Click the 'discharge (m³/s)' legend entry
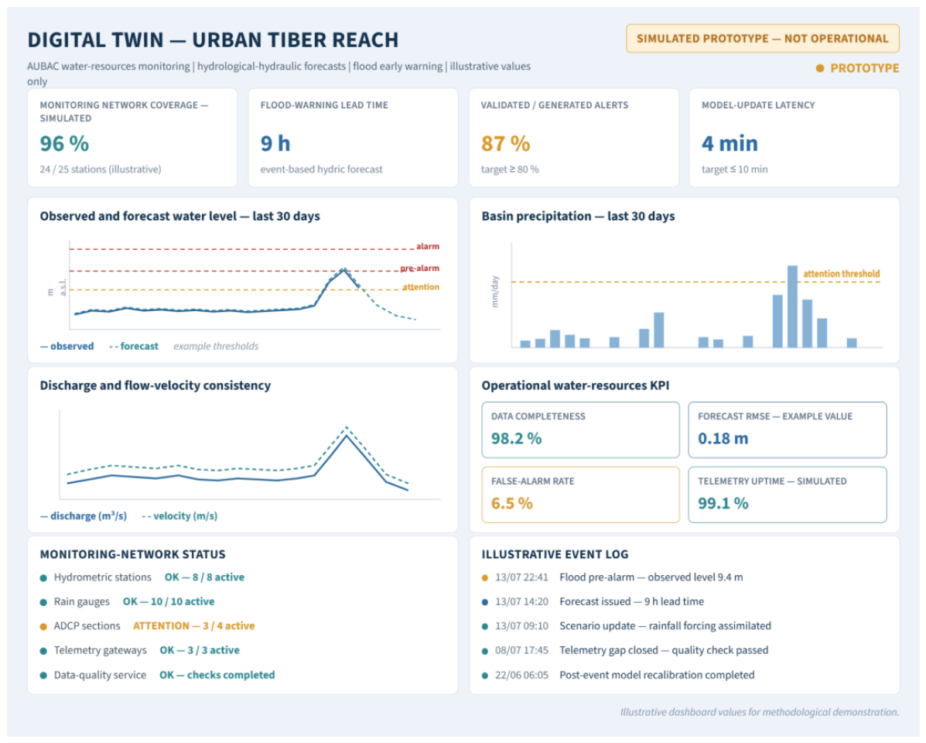 (x=84, y=516)
